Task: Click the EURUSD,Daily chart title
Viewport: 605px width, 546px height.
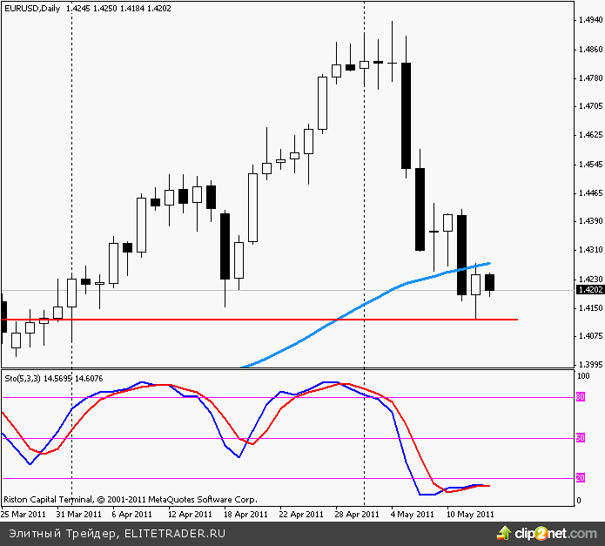Action: click(x=33, y=9)
